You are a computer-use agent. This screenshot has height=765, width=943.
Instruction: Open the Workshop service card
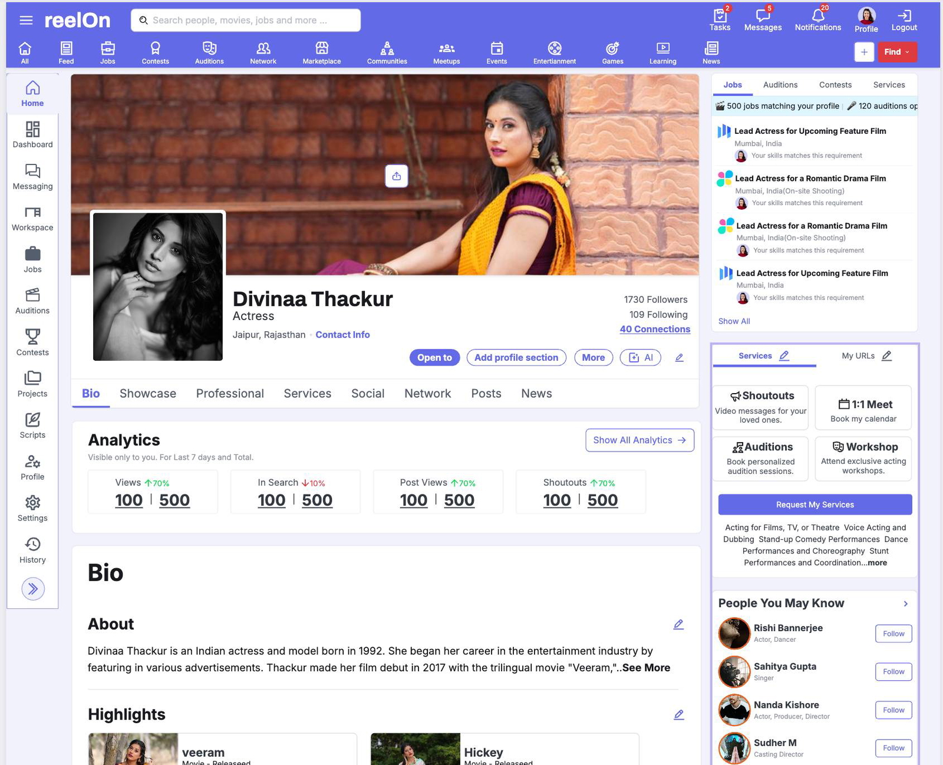(863, 459)
